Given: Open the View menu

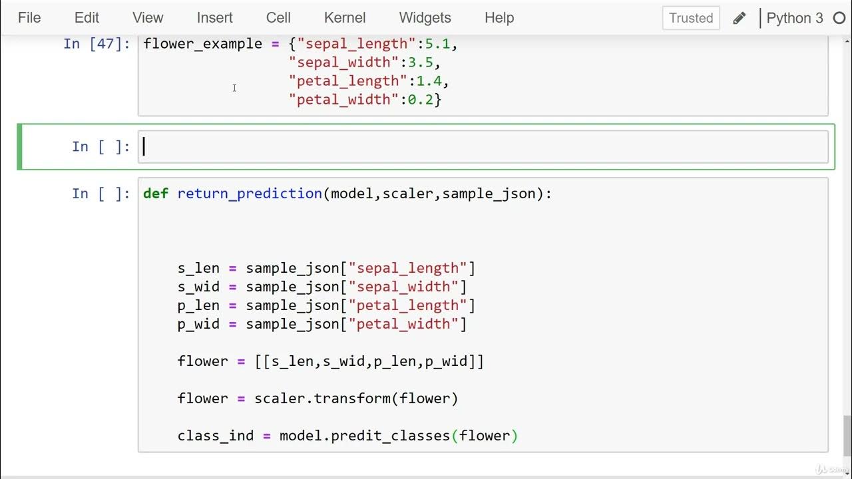Looking at the screenshot, I should (x=148, y=18).
